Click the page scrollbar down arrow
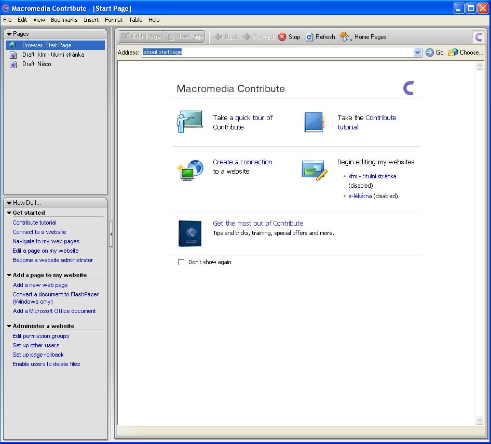 click(480, 420)
